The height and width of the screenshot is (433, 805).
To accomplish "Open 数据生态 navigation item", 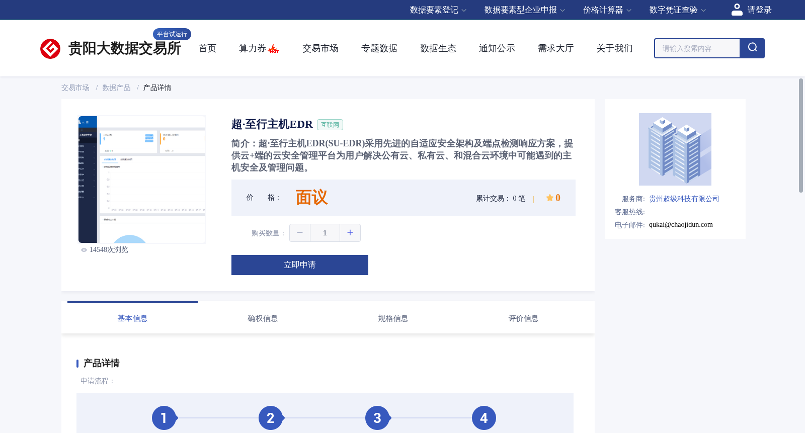I will (x=438, y=48).
